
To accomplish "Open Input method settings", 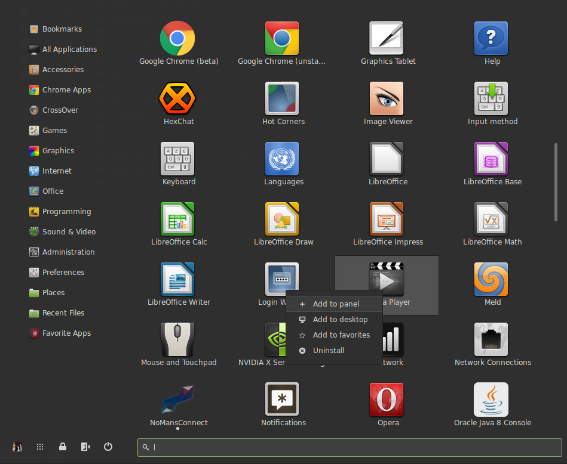I will 491,103.
